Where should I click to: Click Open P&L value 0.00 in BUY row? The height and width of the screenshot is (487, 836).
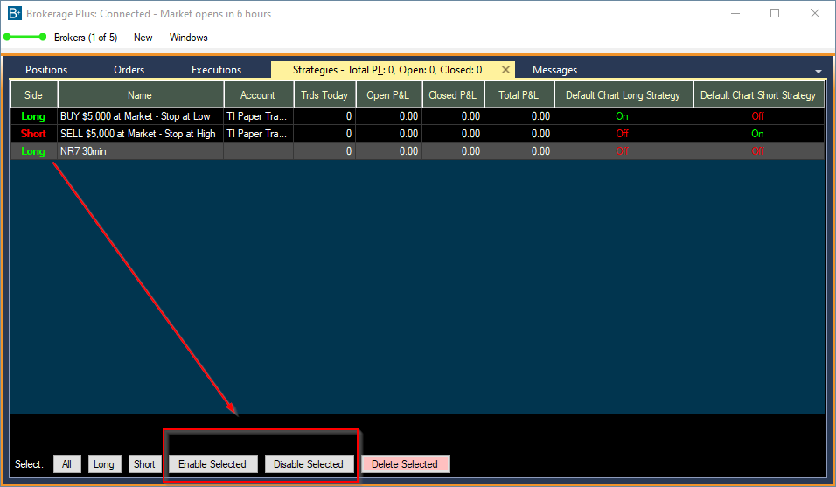389,116
